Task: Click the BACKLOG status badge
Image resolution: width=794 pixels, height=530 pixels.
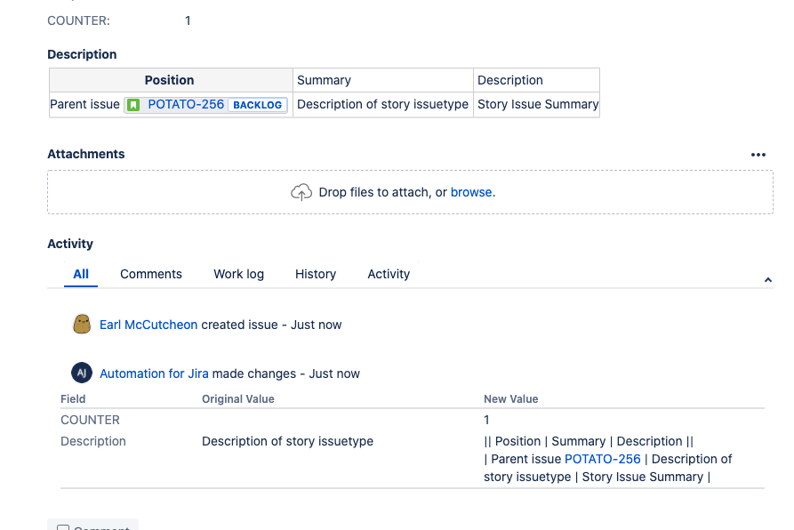Action: [x=257, y=105]
